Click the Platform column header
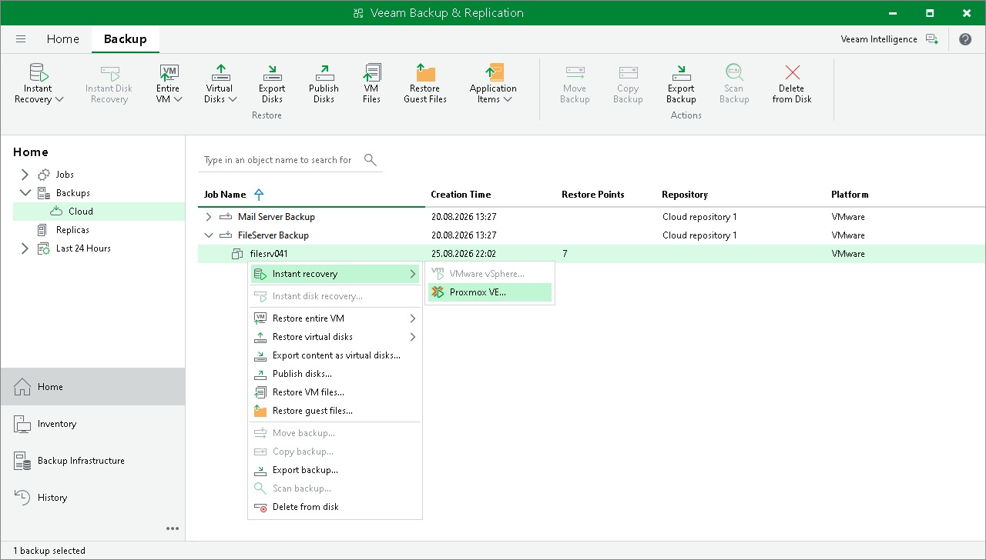Viewport: 986px width, 560px height. [850, 195]
